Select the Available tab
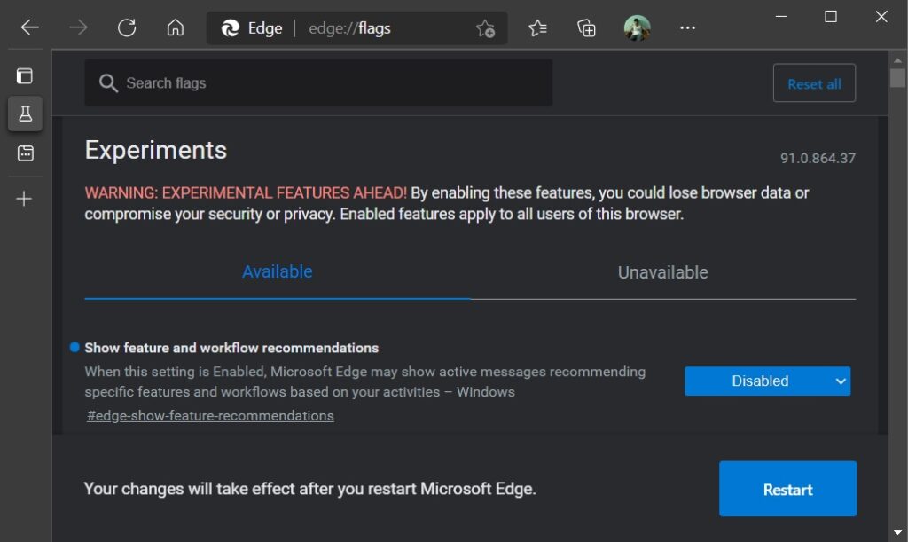Image resolution: width=908 pixels, height=542 pixels. point(277,272)
